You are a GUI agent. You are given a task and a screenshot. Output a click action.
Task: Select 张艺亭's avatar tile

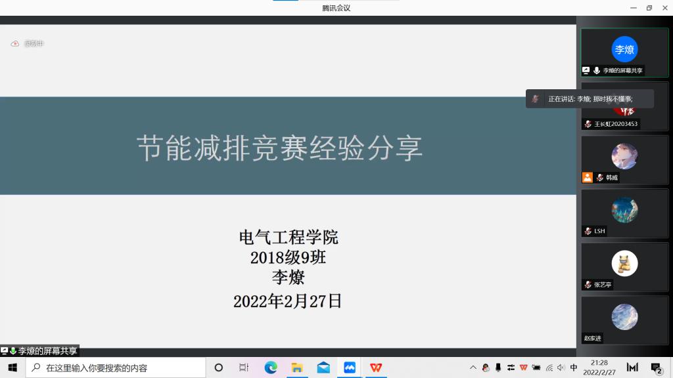[x=624, y=263]
